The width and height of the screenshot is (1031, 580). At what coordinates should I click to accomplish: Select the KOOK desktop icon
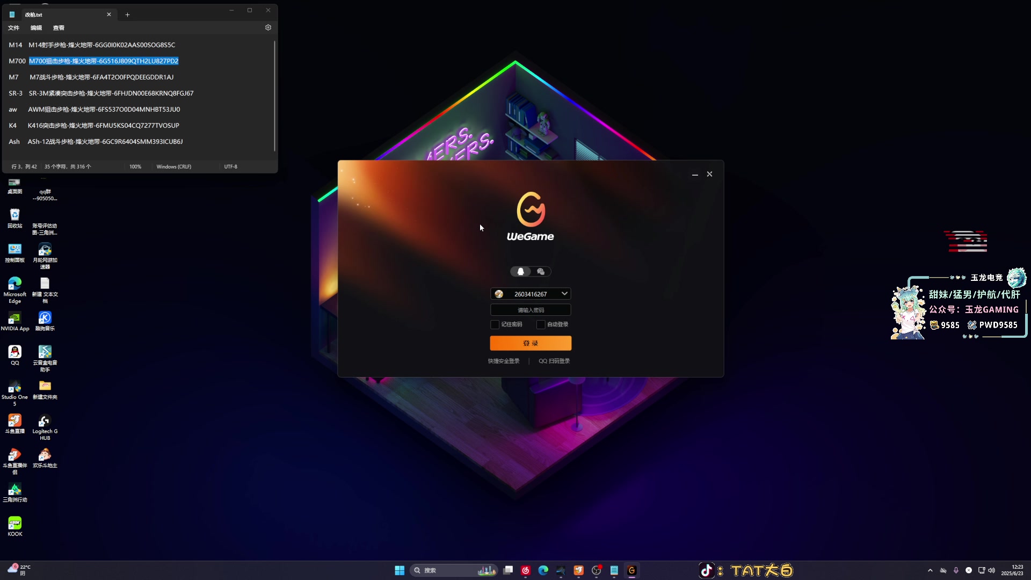pyautogui.click(x=14, y=526)
